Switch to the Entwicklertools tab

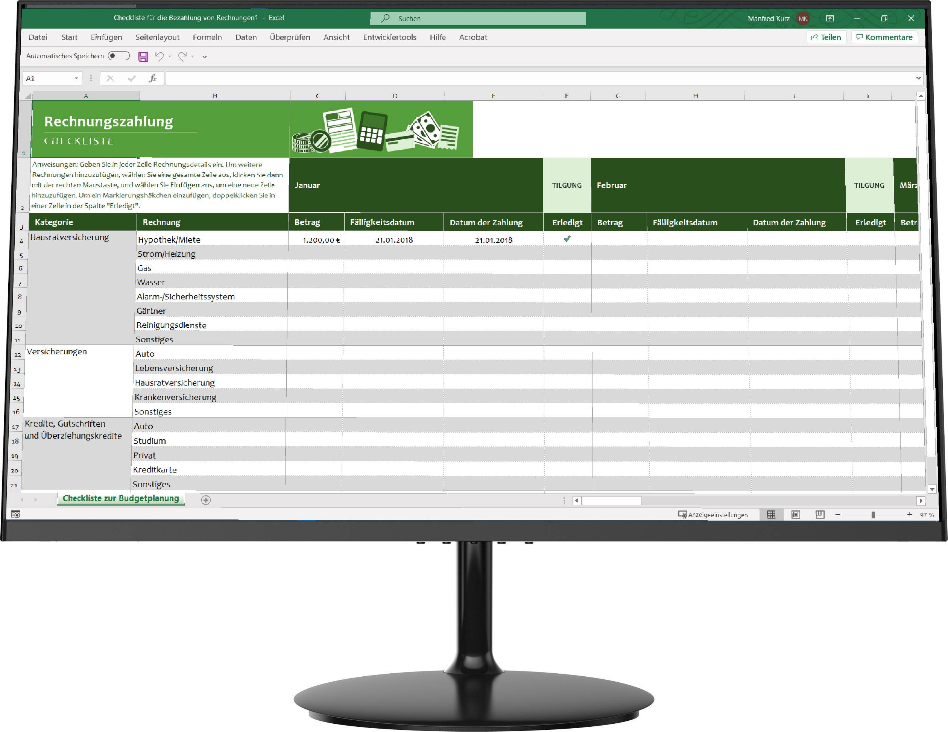tap(389, 37)
